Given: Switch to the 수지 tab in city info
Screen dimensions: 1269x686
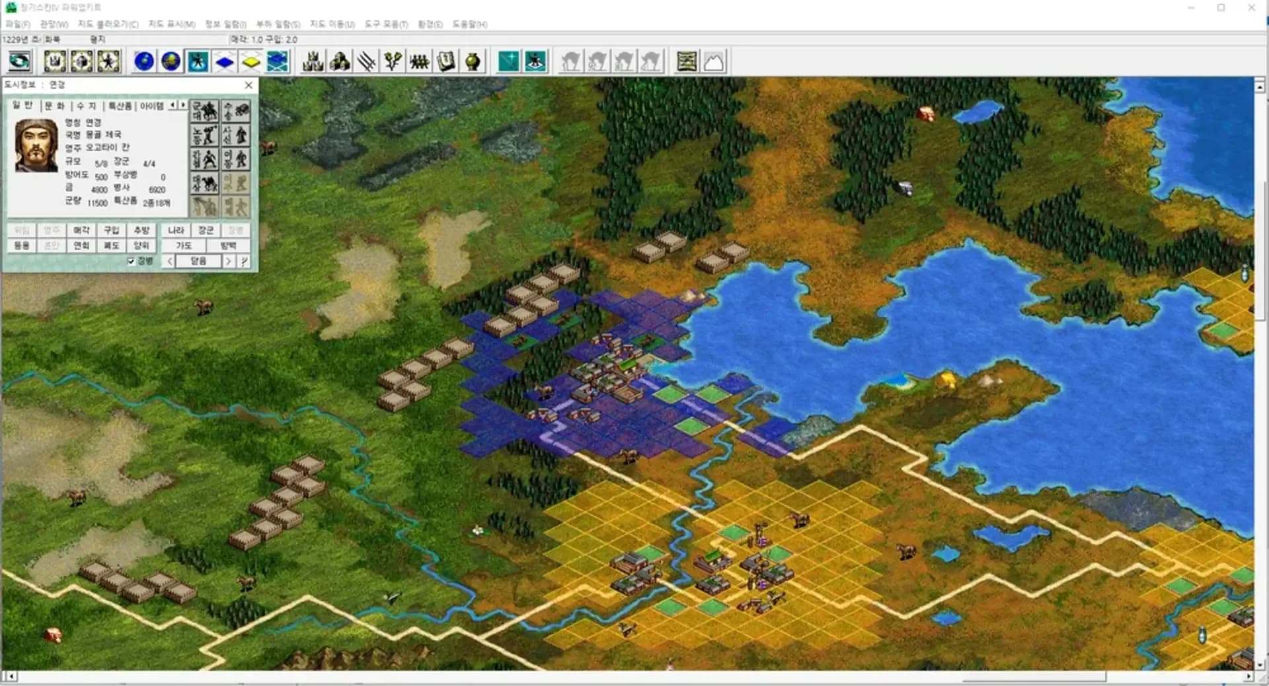Looking at the screenshot, I should (x=87, y=106).
